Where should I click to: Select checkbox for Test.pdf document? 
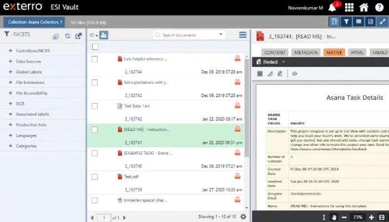tap(94, 176)
